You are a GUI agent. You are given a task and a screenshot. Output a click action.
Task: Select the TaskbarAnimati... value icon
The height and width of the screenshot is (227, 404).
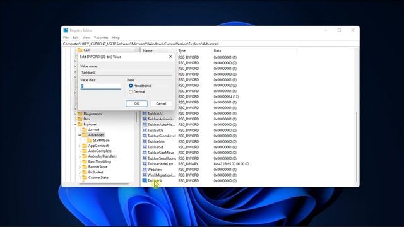[145, 119]
